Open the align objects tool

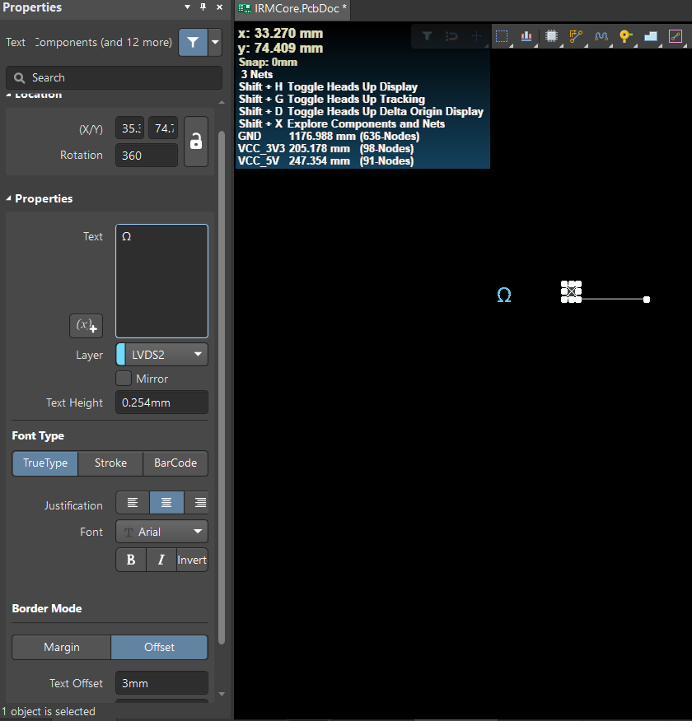coord(526,36)
